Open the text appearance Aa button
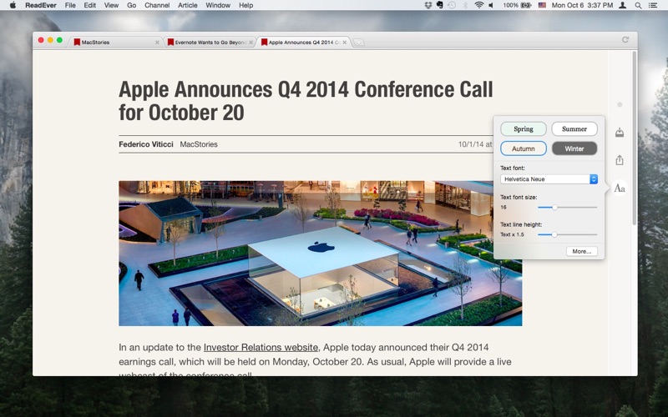 point(620,188)
